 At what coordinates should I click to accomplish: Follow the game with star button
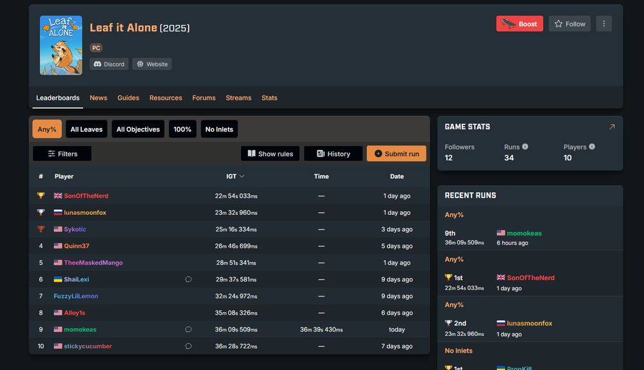pyautogui.click(x=570, y=24)
